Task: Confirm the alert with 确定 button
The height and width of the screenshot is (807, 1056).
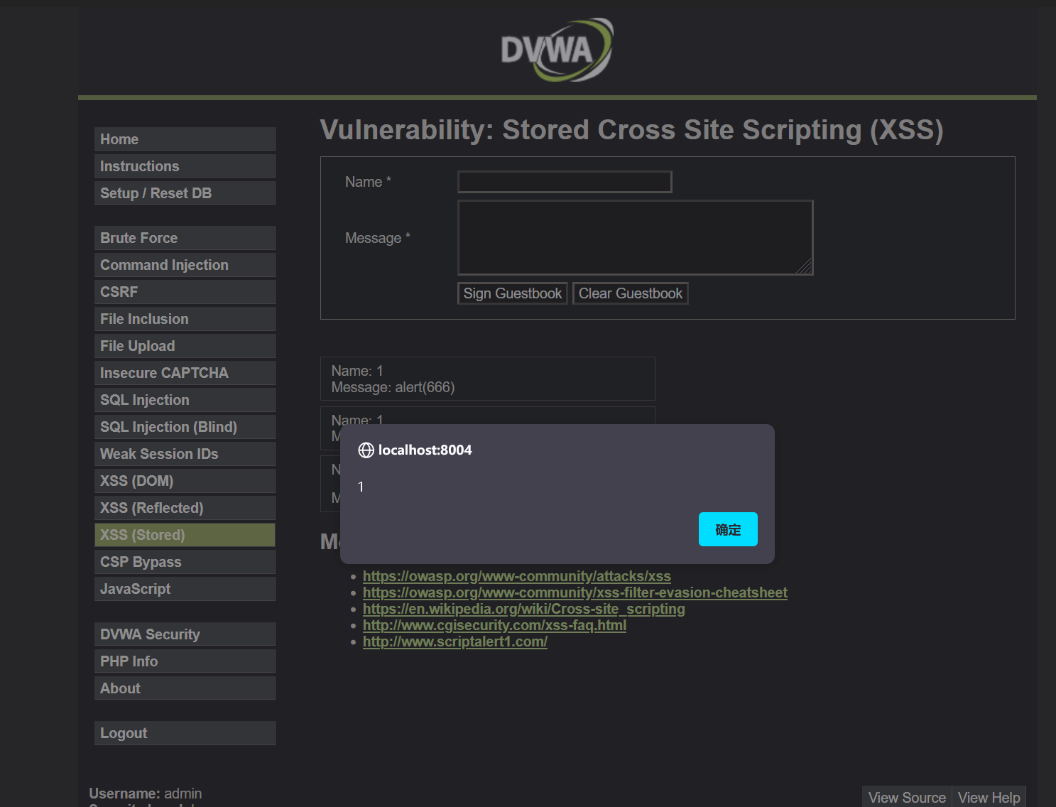Action: click(728, 529)
